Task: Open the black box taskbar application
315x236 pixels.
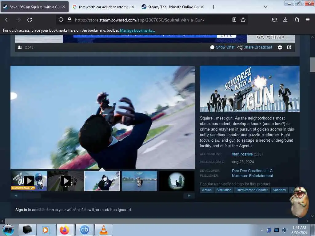Action: click(27, 230)
